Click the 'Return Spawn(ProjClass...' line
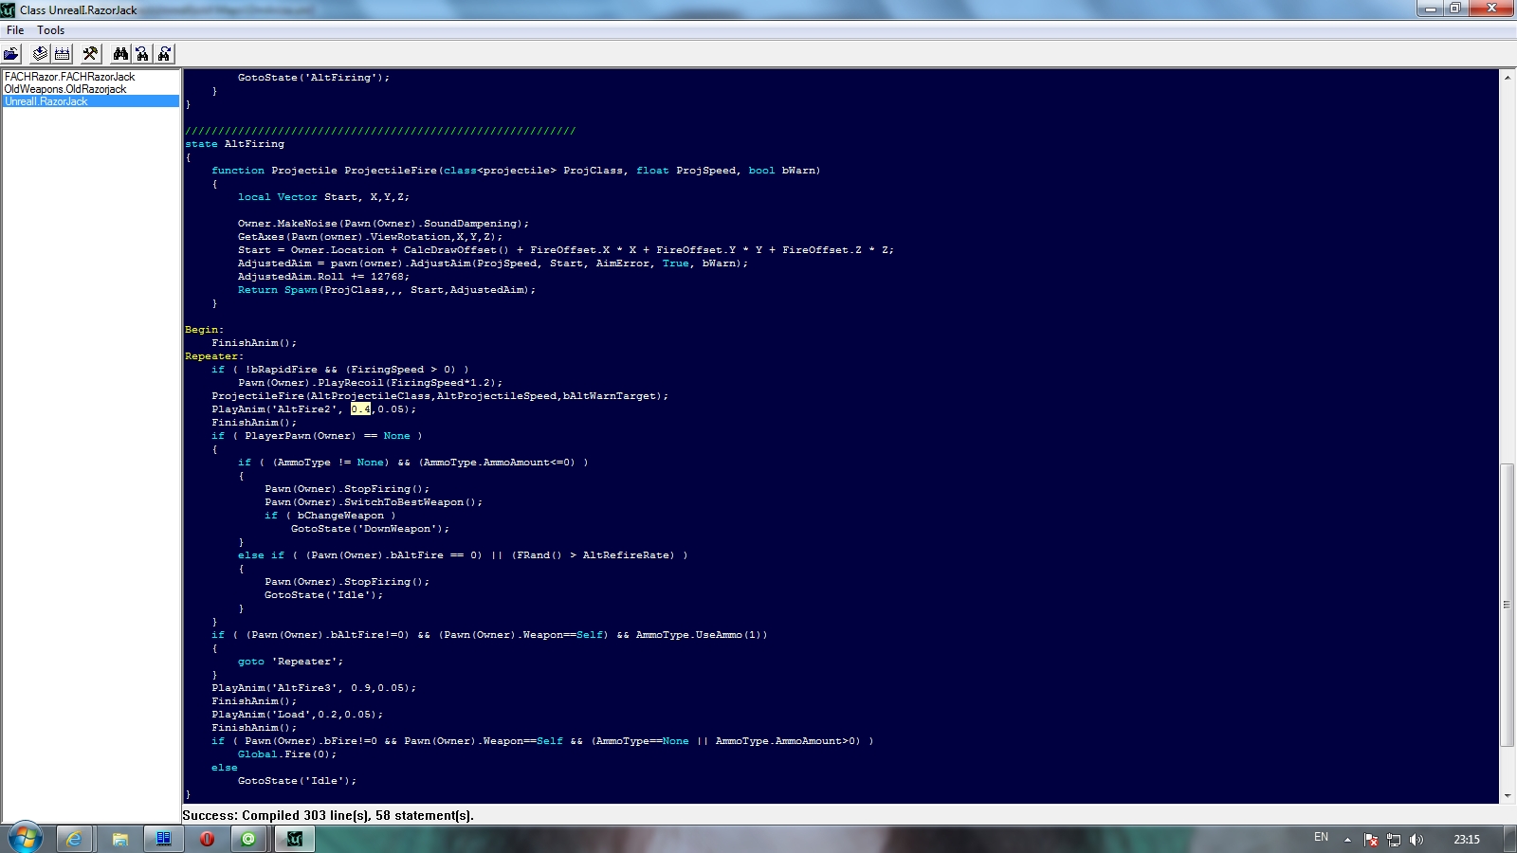 click(387, 290)
